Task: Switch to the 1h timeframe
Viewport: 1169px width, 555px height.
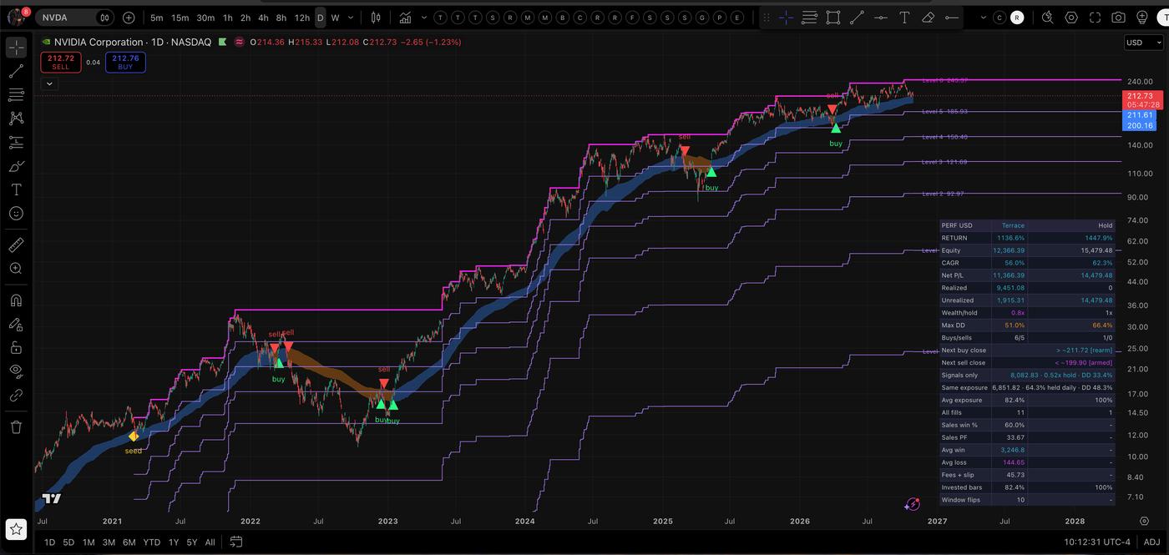Action: (228, 18)
